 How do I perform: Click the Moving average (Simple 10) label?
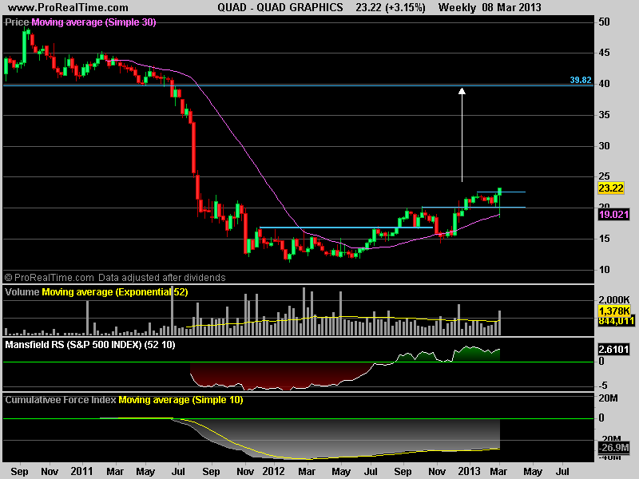point(181,400)
